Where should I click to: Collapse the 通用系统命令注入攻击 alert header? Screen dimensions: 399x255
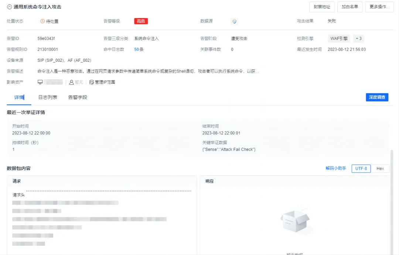(x=9, y=7)
